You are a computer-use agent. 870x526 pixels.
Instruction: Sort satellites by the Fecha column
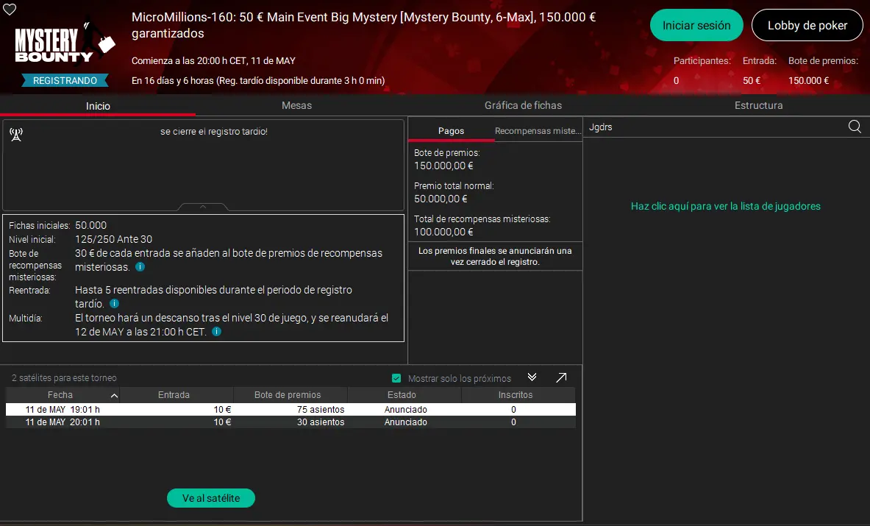point(60,395)
